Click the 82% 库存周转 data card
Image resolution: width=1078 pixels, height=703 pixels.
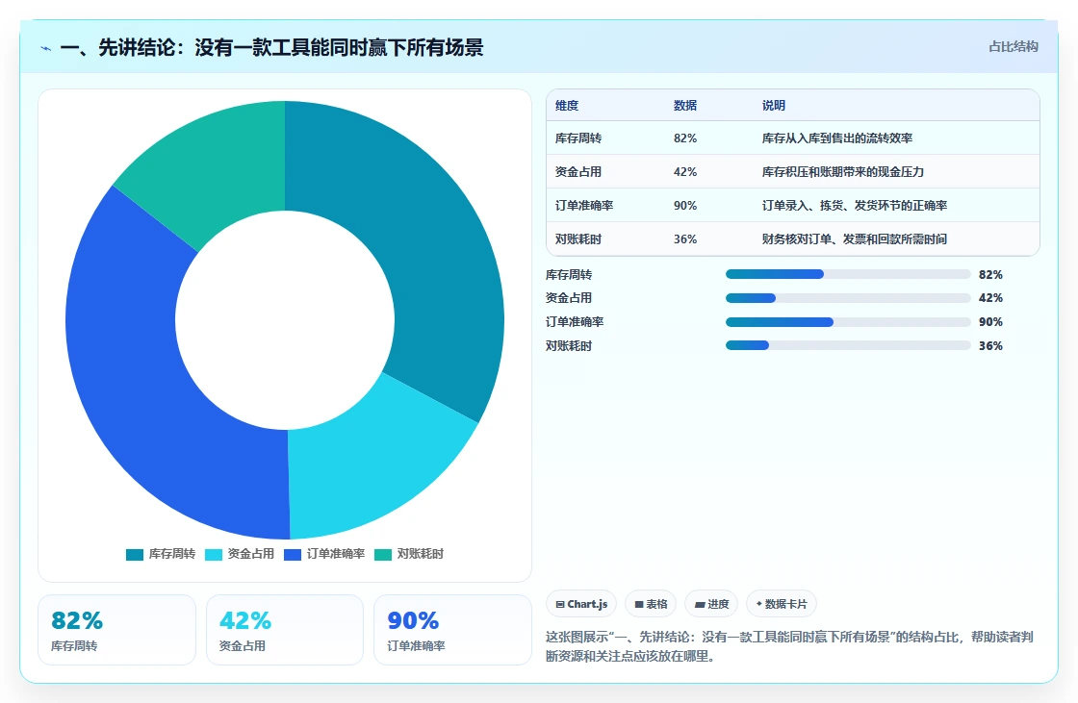click(116, 630)
